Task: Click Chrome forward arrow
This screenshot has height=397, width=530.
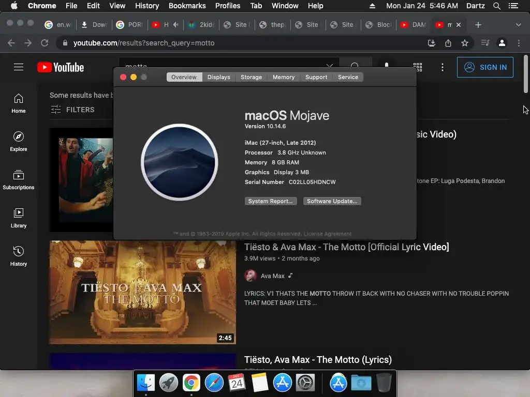Action: (28, 43)
